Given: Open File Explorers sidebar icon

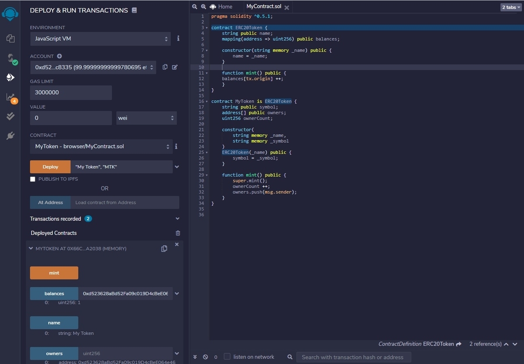Looking at the screenshot, I should (10, 38).
